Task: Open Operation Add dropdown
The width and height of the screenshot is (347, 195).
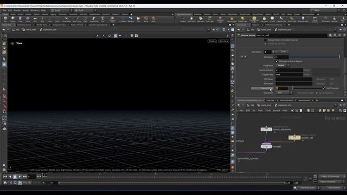Action: pos(284,93)
